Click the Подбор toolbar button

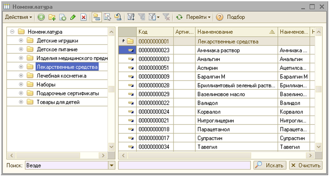coord(236,17)
